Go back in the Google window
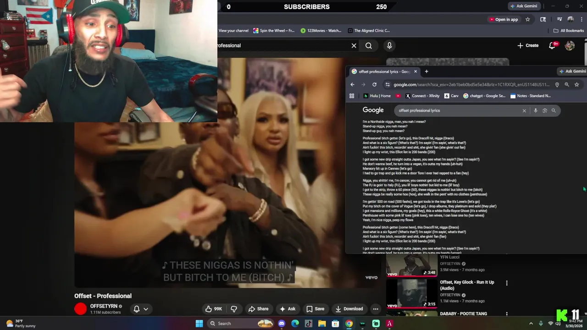587x330 pixels. [352, 85]
